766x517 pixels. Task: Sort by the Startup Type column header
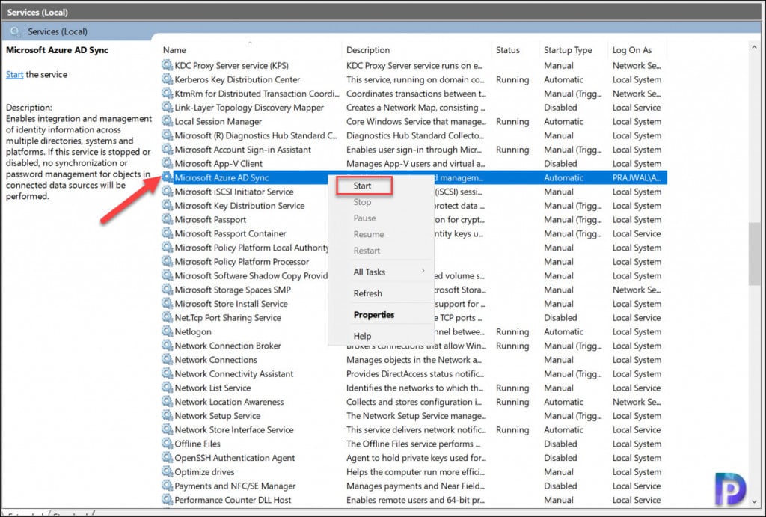pyautogui.click(x=568, y=50)
